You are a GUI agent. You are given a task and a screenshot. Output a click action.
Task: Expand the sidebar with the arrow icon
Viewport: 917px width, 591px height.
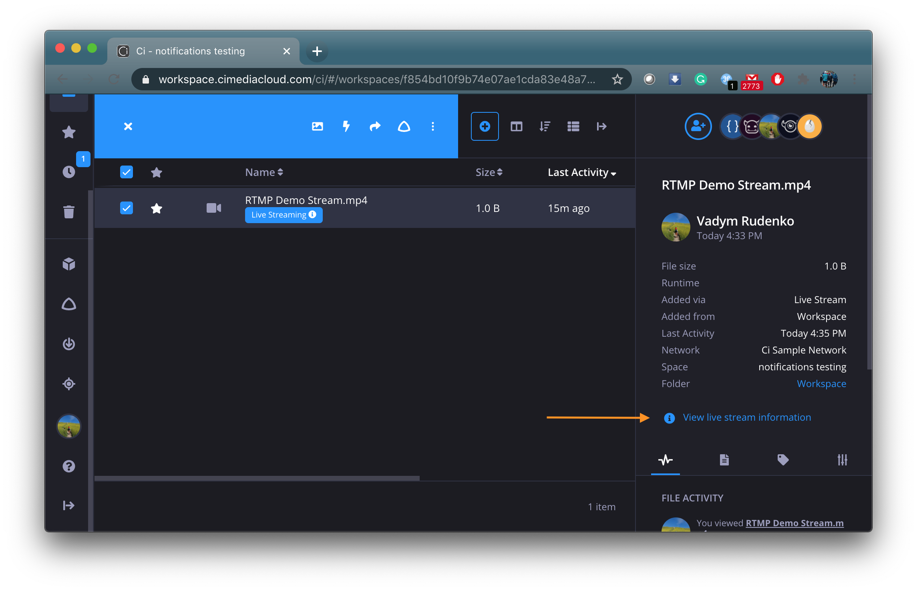pyautogui.click(x=69, y=505)
